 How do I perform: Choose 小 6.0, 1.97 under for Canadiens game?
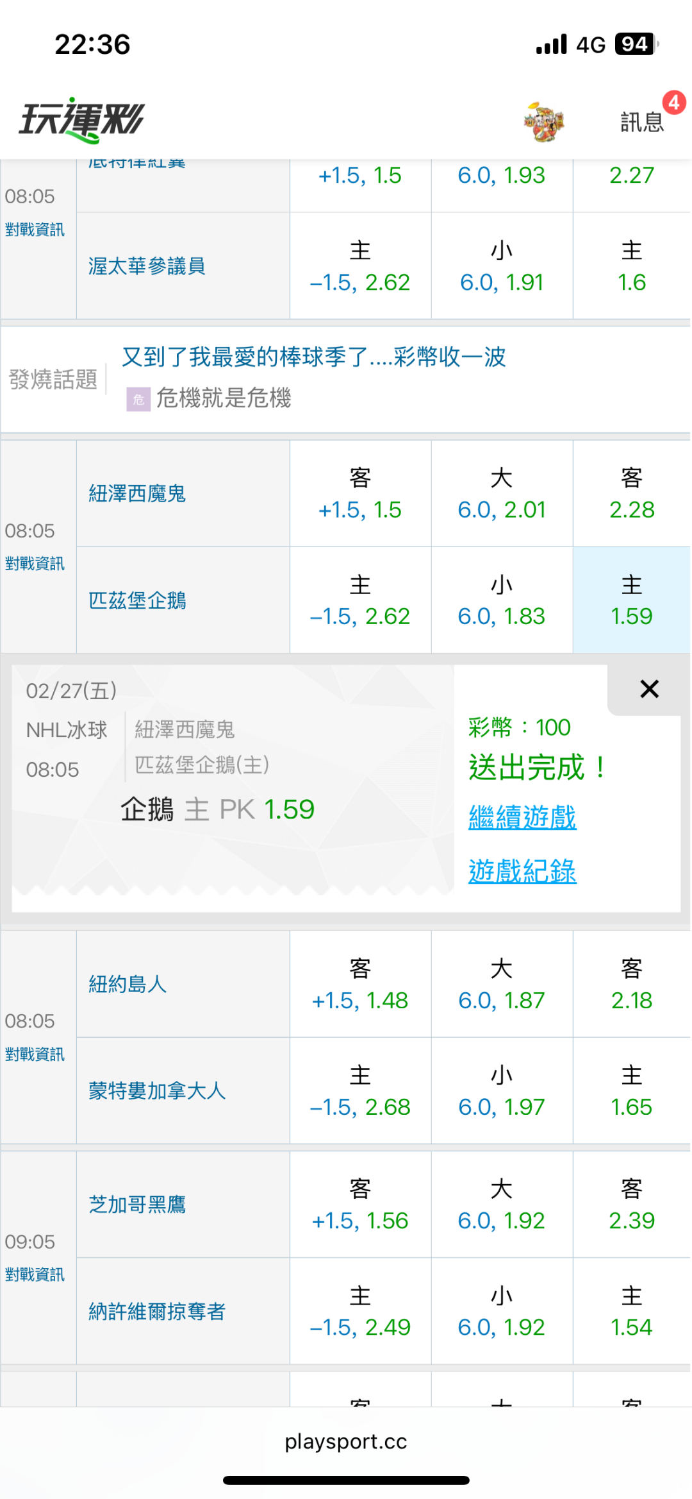coord(502,1091)
